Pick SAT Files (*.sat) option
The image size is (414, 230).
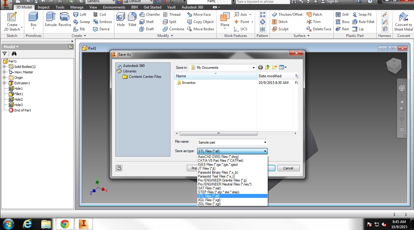pyautogui.click(x=232, y=188)
